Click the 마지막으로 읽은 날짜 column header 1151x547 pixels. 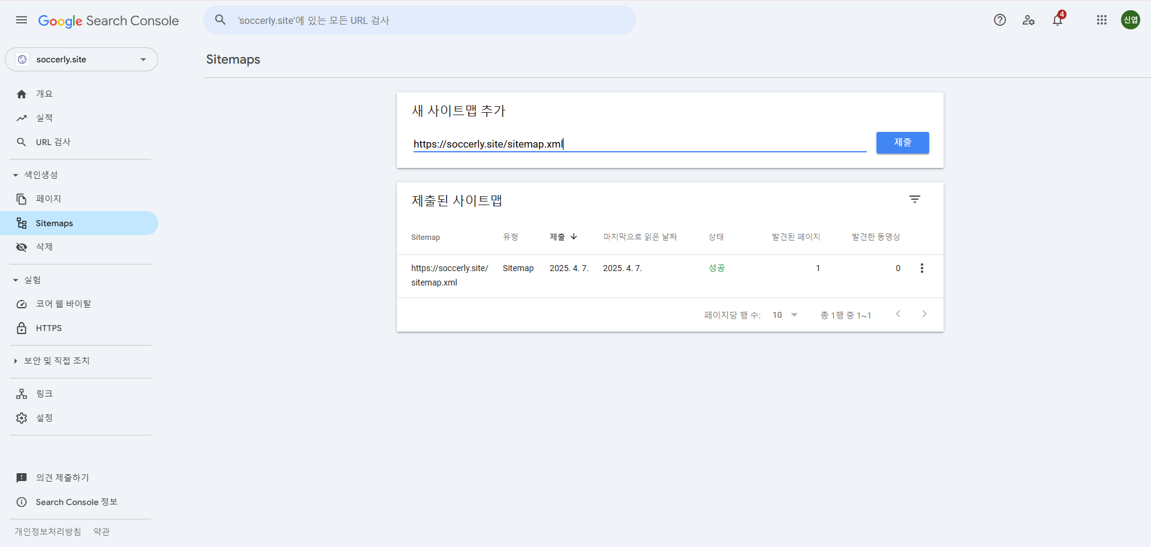640,237
